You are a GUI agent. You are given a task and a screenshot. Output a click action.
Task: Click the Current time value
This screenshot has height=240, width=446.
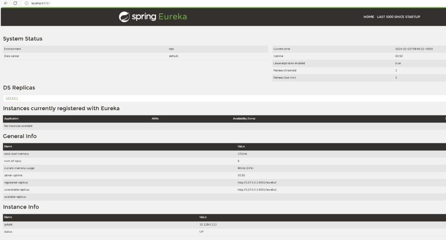pos(414,49)
